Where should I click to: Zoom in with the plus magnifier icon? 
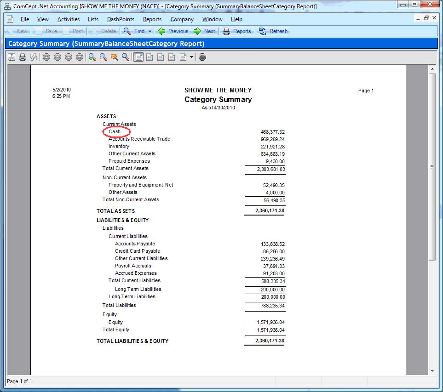coord(92,57)
